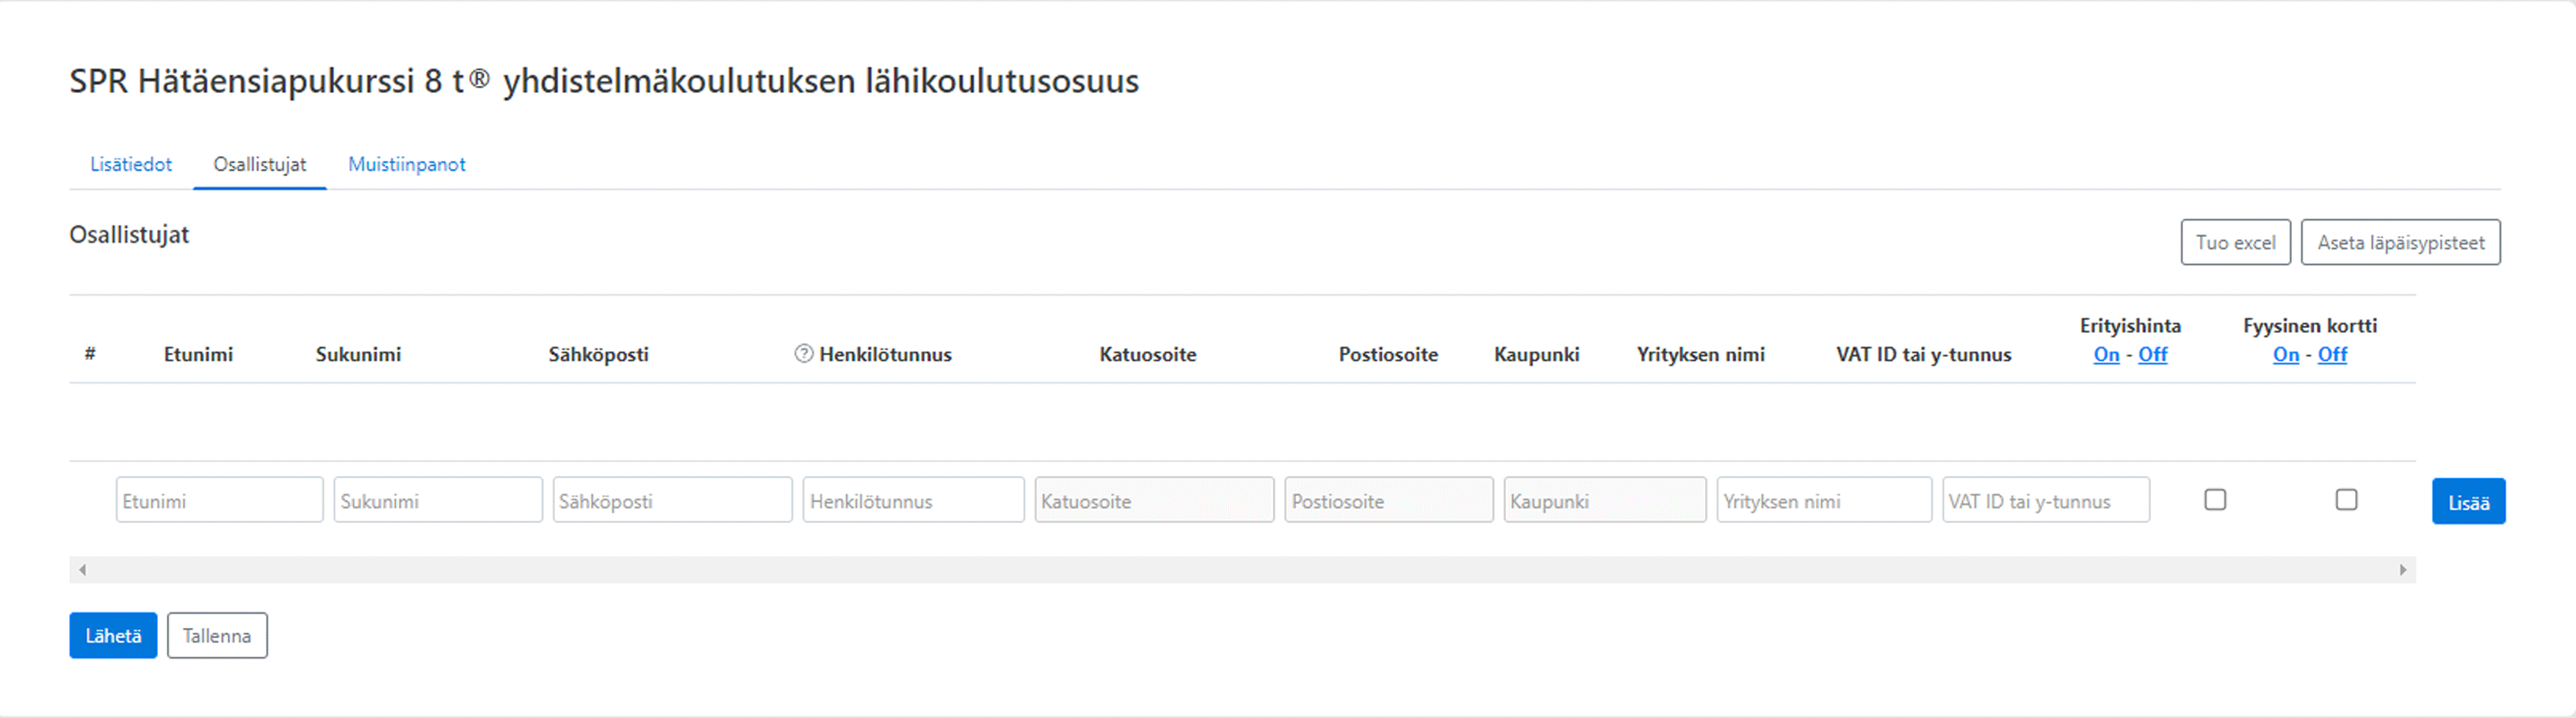Select the Osallistujat tab

point(260,164)
